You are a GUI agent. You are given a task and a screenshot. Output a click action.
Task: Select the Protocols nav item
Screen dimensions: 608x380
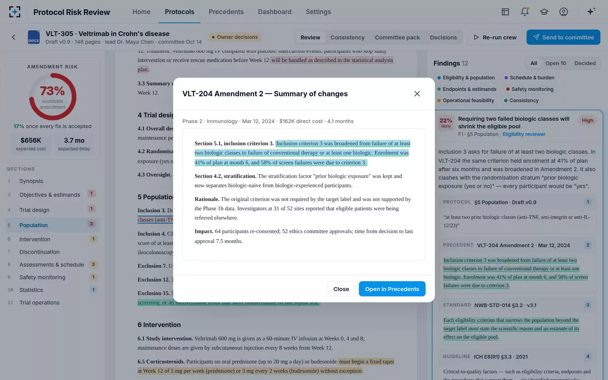coord(179,12)
